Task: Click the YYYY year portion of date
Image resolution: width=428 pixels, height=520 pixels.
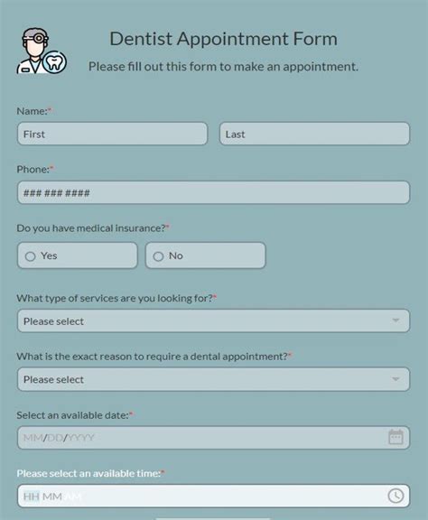Action: pos(81,438)
